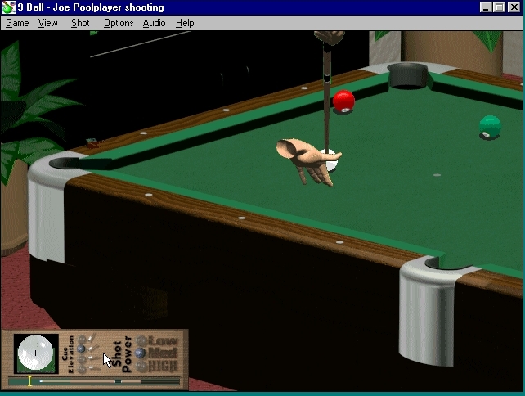Open the Audio menu
525x396 pixels.
pos(154,23)
